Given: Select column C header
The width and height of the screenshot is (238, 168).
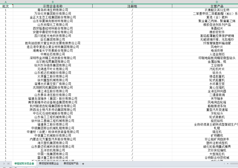Looking at the screenshot, I should coord(132,2).
